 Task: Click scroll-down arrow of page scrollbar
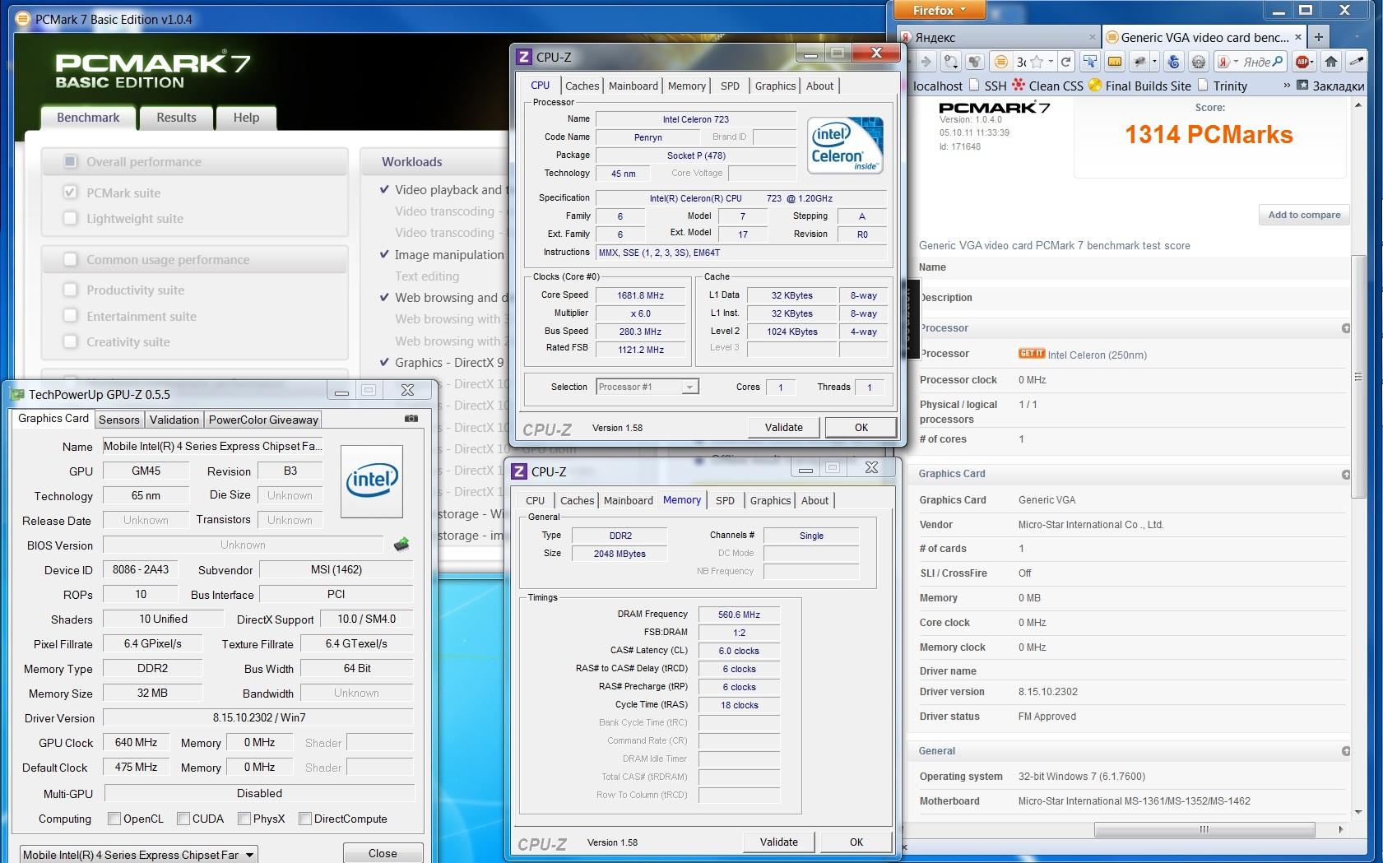pos(1358,812)
